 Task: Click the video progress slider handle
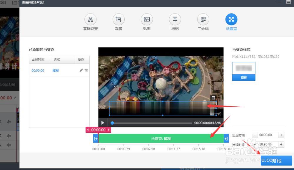pos(112,123)
